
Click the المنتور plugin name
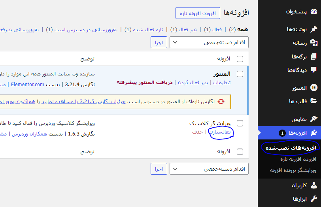click(x=222, y=74)
